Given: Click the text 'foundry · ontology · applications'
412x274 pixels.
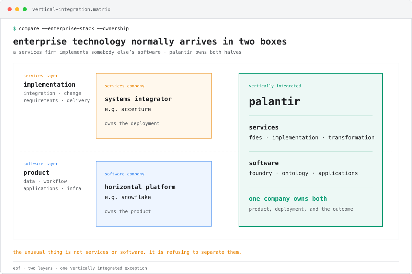Looking at the screenshot, I should tap(304, 173).
